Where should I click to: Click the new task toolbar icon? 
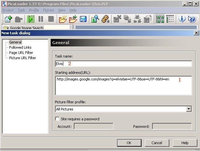coord(8,19)
